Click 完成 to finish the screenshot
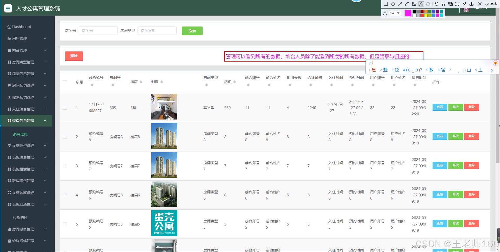Viewport: 500px width, 252px height. (x=491, y=4)
